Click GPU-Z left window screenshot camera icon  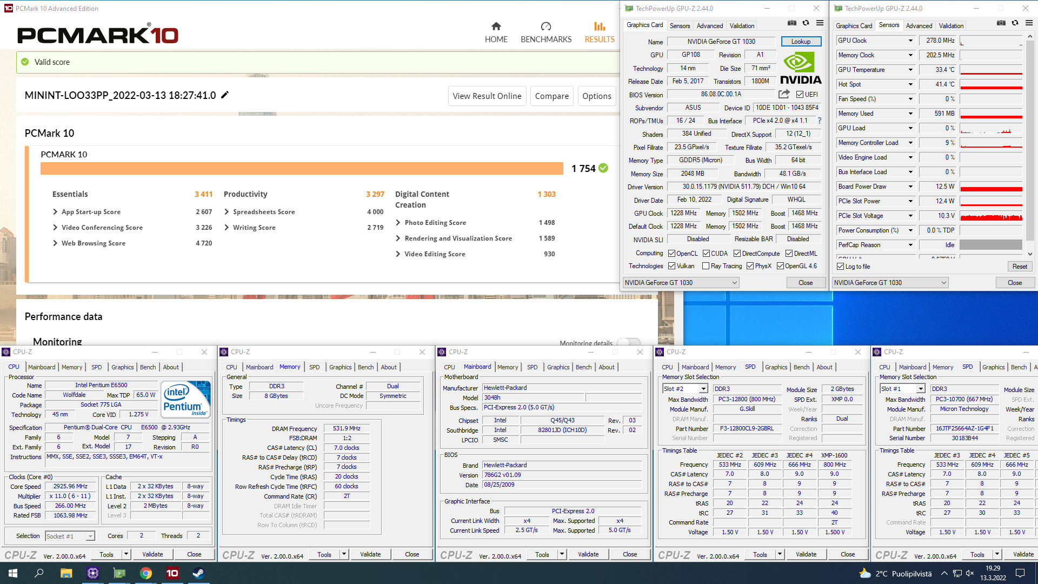point(791,23)
